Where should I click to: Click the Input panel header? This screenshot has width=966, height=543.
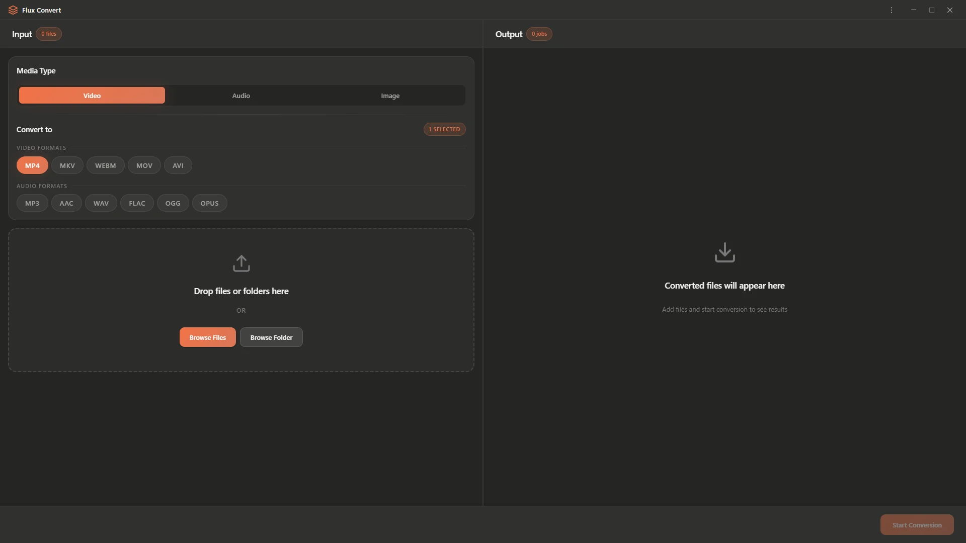[22, 34]
